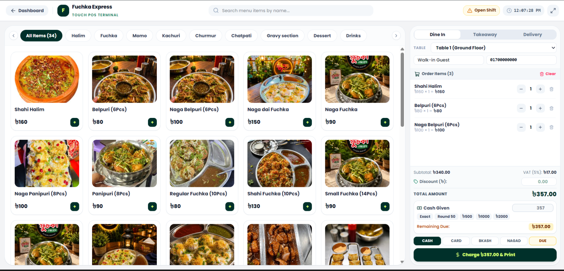Viewport: 564px width, 271px height.
Task: Switch order type to Takeaway
Action: (485, 34)
